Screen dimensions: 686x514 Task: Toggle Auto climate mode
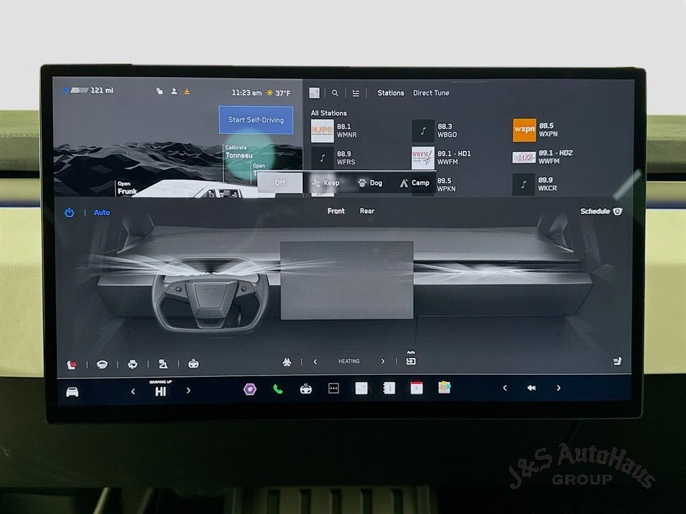(x=102, y=213)
